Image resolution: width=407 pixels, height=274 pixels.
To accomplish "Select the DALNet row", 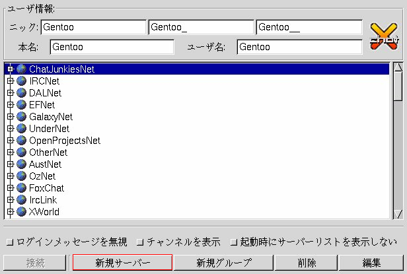I will pos(197,93).
